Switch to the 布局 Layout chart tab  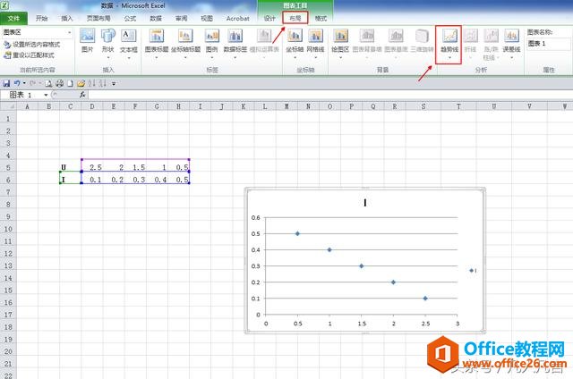[x=295, y=18]
